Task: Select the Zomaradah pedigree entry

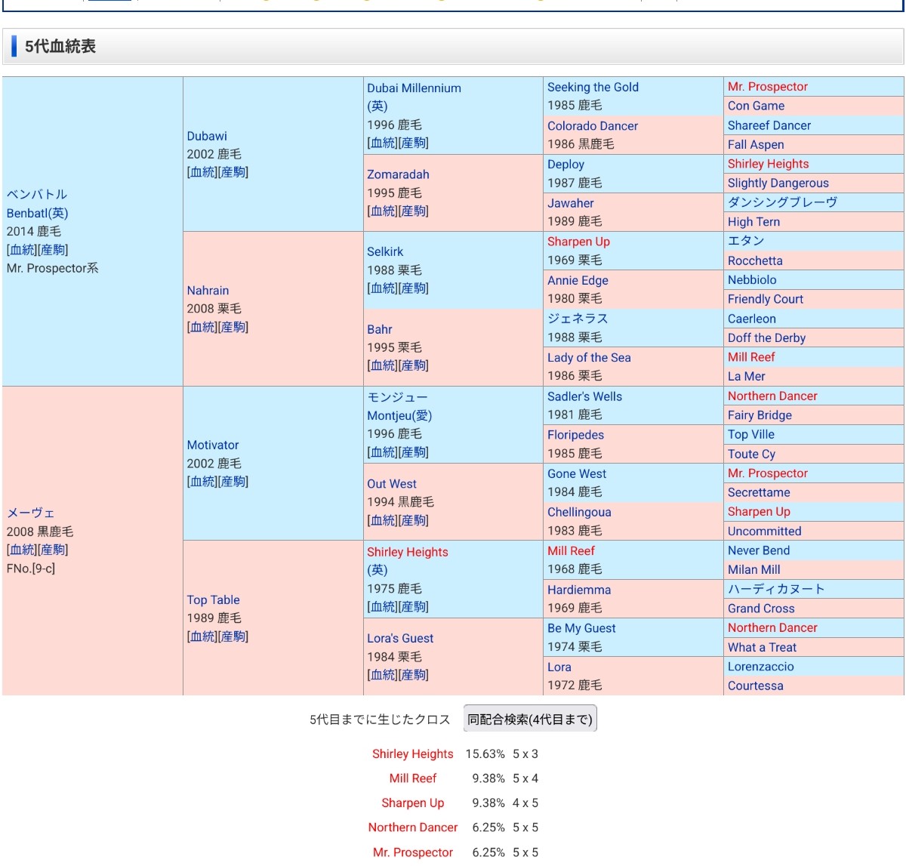Action: point(398,174)
